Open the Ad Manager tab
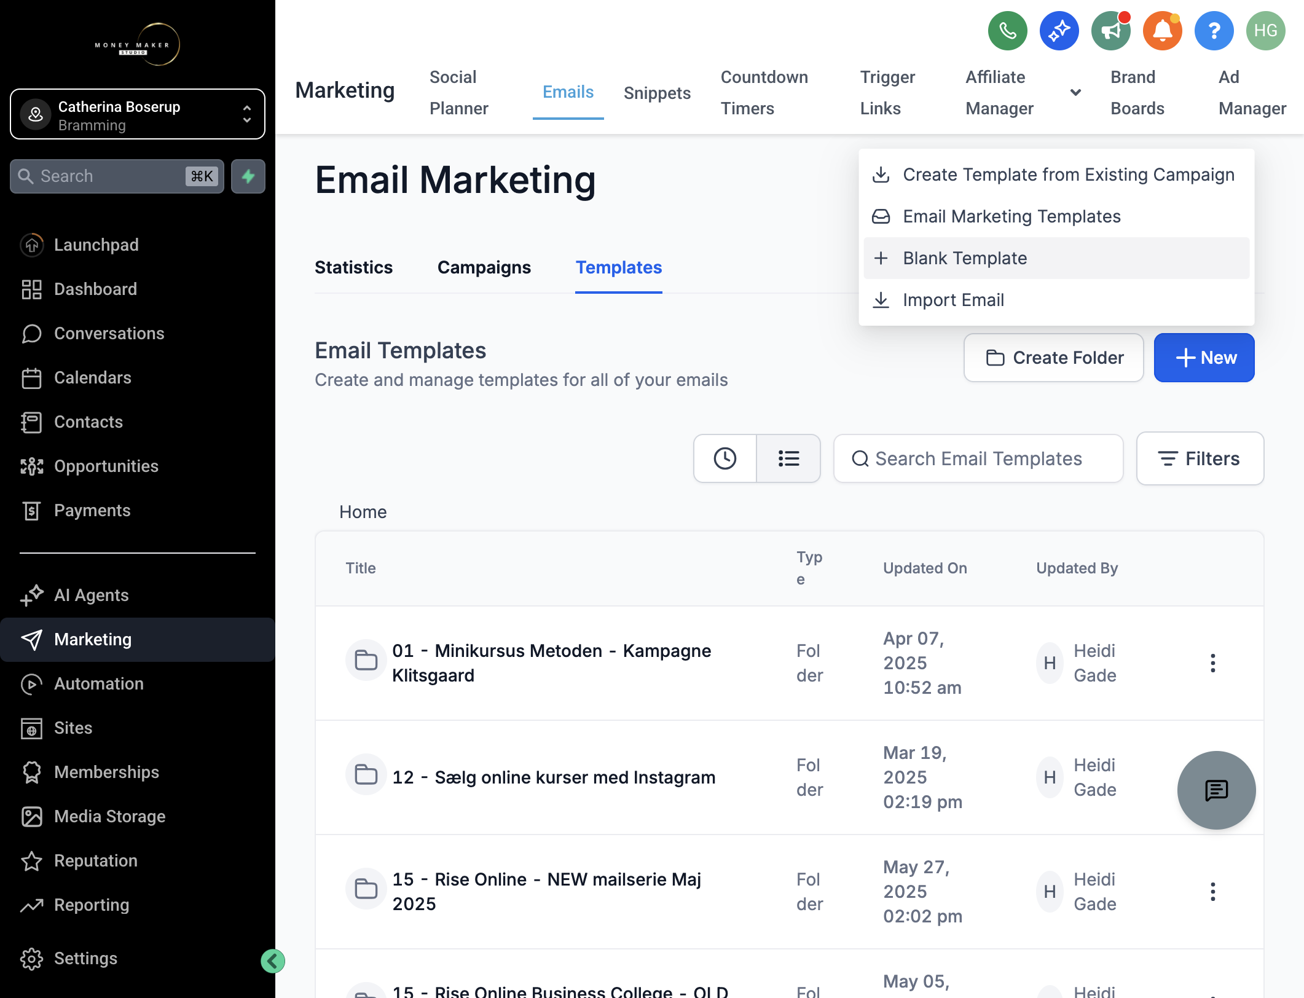1304x998 pixels. (1252, 93)
